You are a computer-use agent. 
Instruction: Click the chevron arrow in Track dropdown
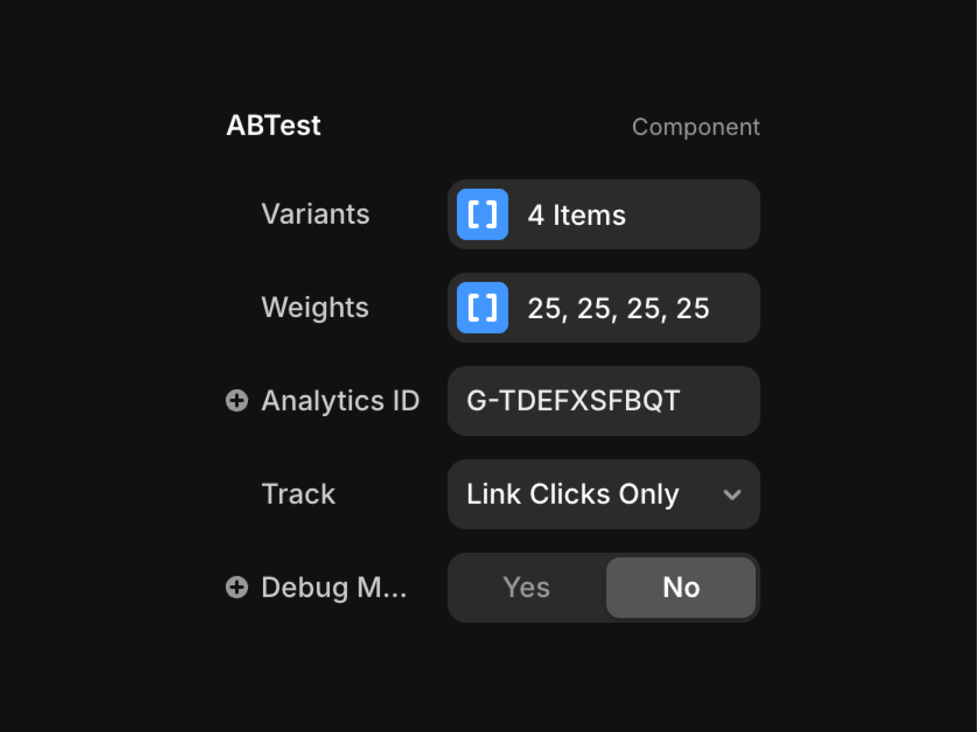tap(732, 494)
